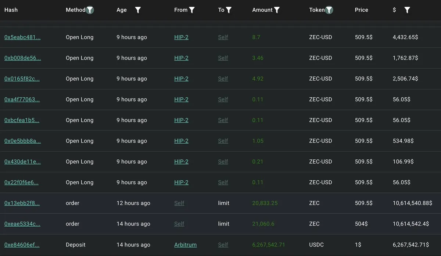
Task: Open filter for the To column
Action: click(229, 10)
